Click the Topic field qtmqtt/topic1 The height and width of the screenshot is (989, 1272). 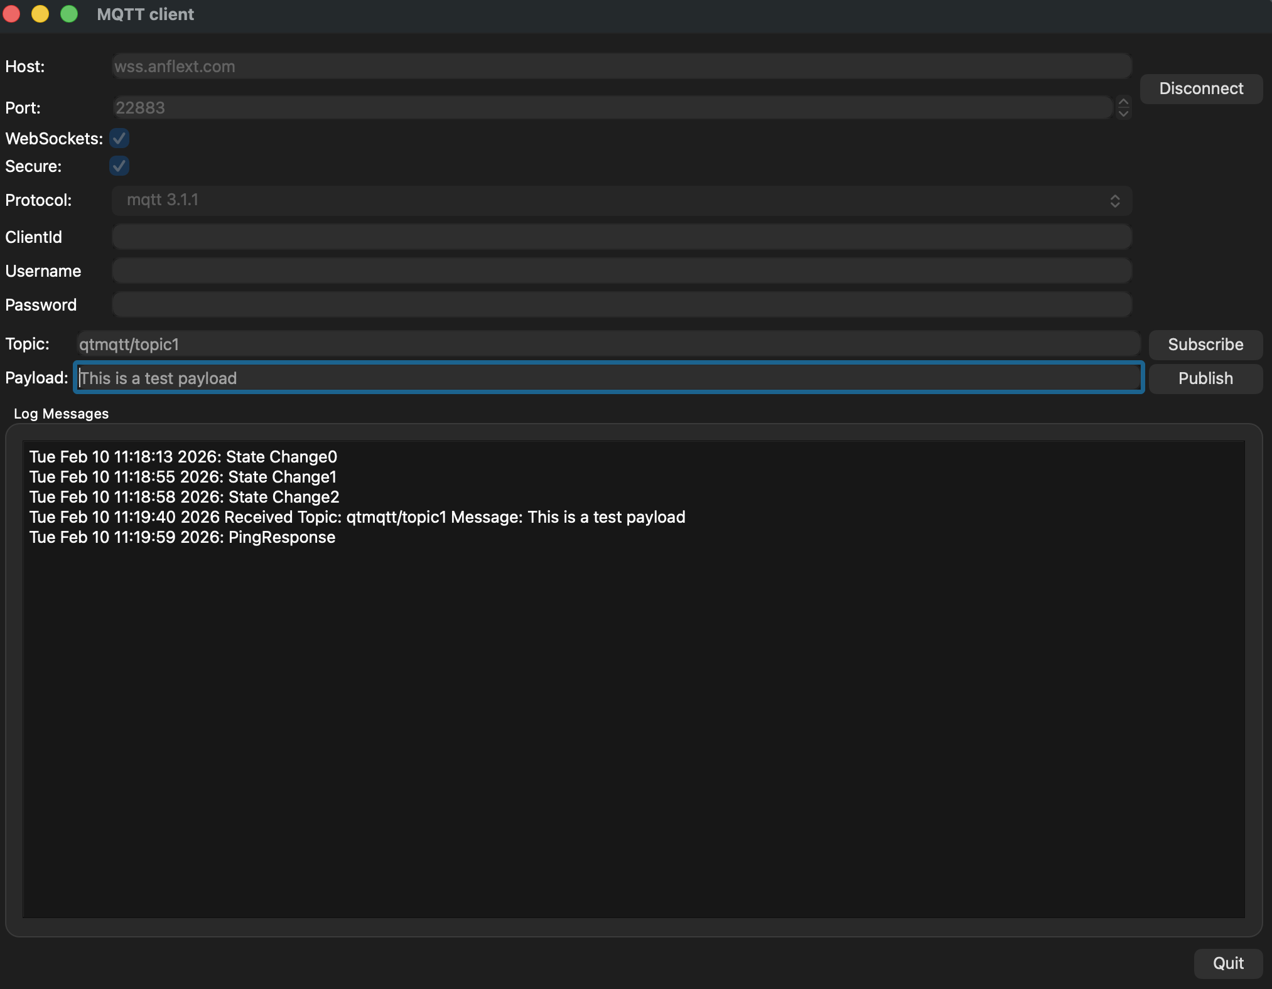tap(608, 345)
